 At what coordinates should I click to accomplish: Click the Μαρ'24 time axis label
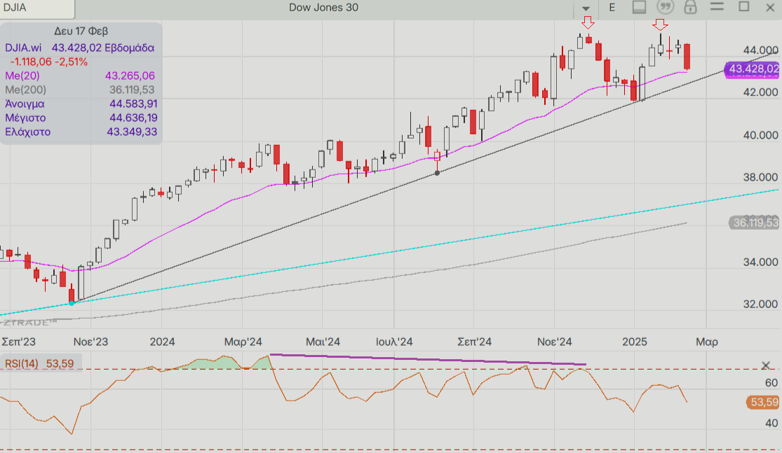click(243, 342)
